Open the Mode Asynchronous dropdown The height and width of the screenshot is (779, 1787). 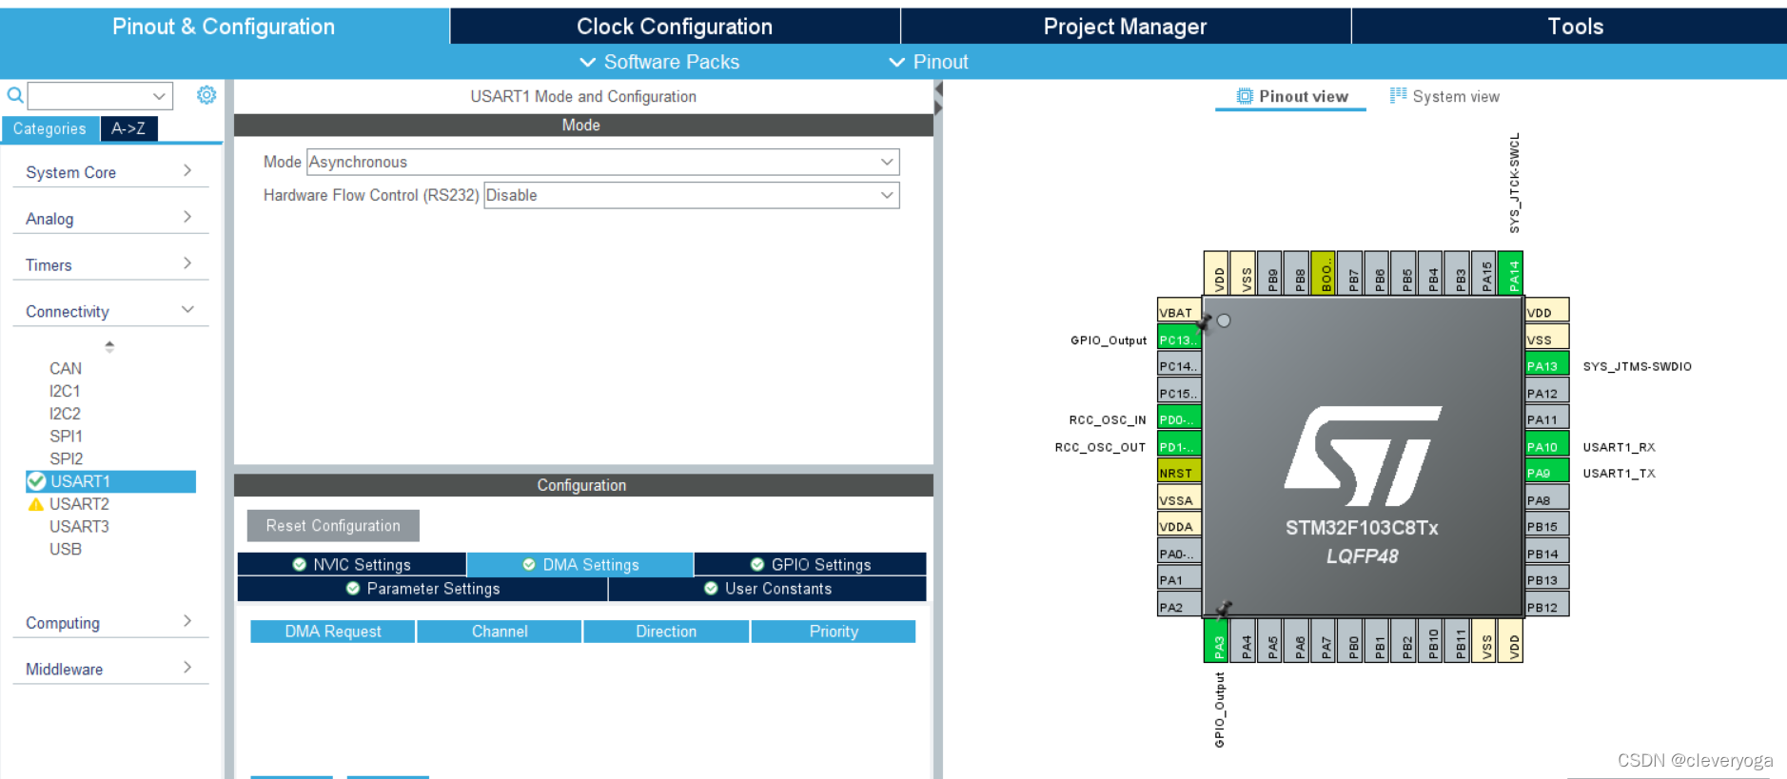(602, 162)
